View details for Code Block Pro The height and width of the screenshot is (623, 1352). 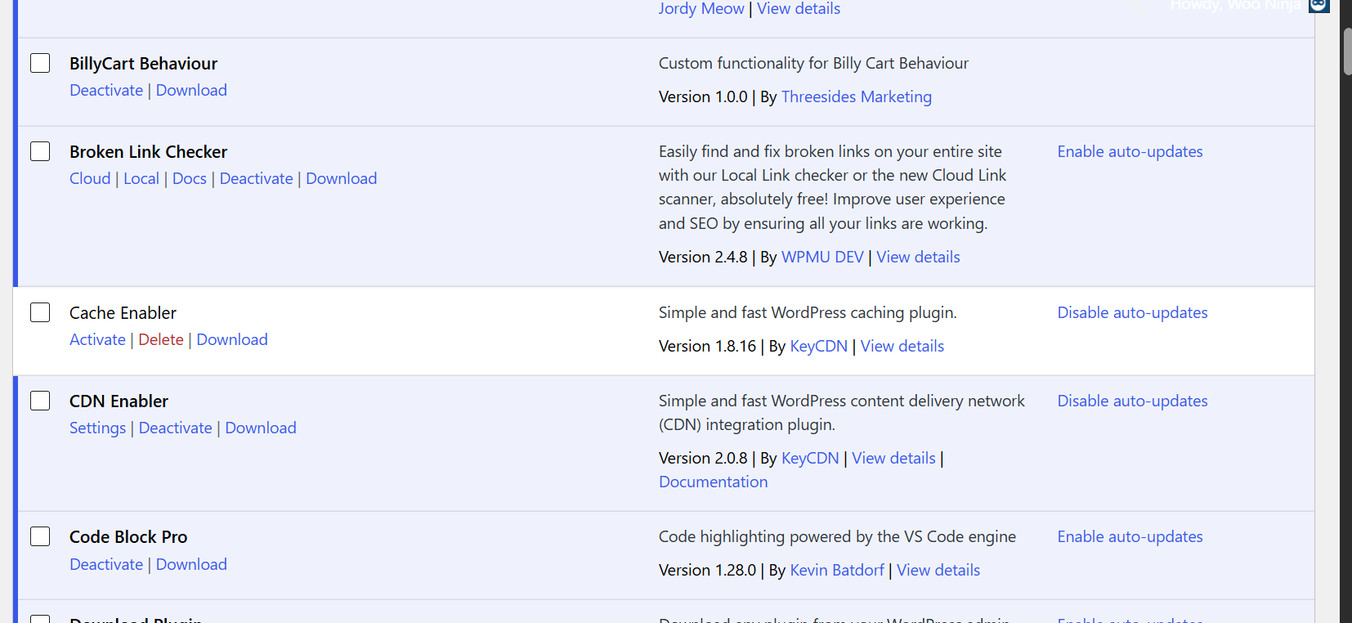click(x=938, y=570)
